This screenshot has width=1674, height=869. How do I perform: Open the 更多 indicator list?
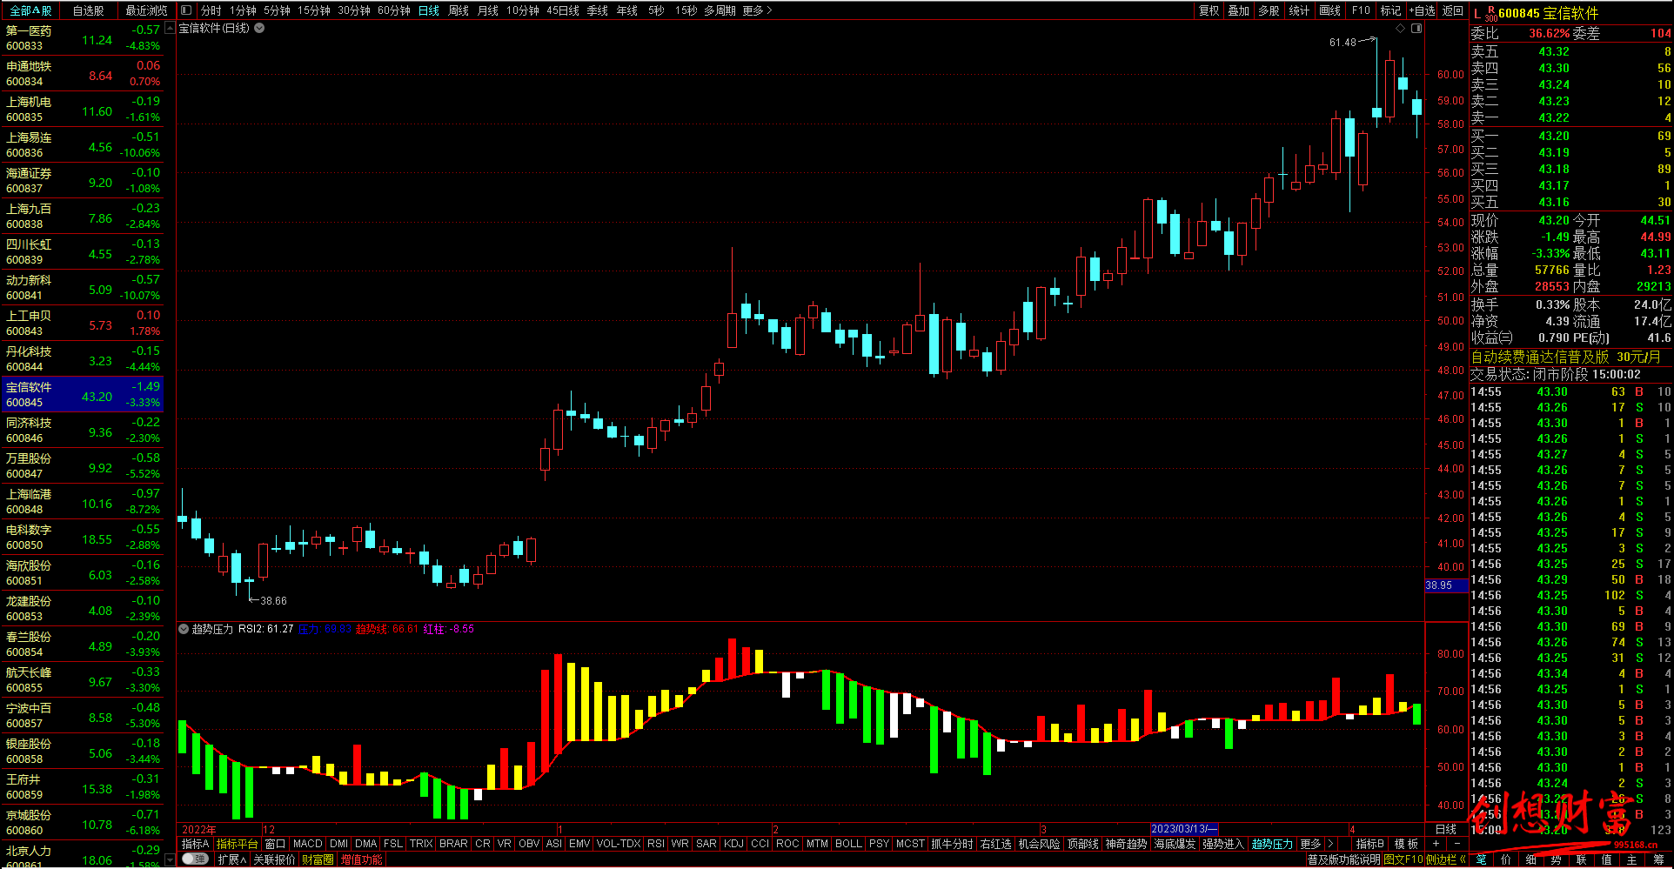point(1310,844)
